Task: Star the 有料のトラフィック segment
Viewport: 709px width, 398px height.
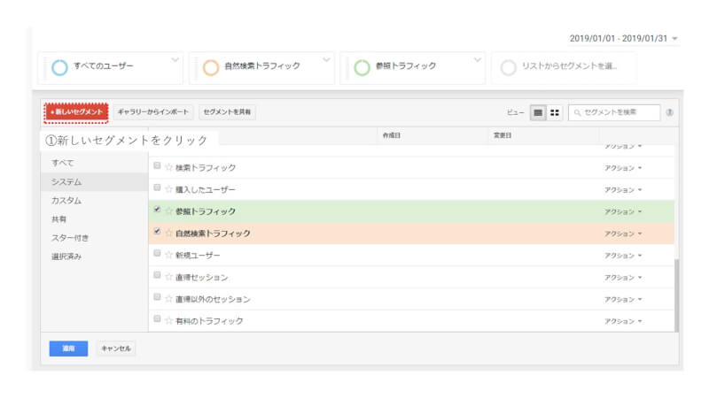Action: click(x=168, y=320)
